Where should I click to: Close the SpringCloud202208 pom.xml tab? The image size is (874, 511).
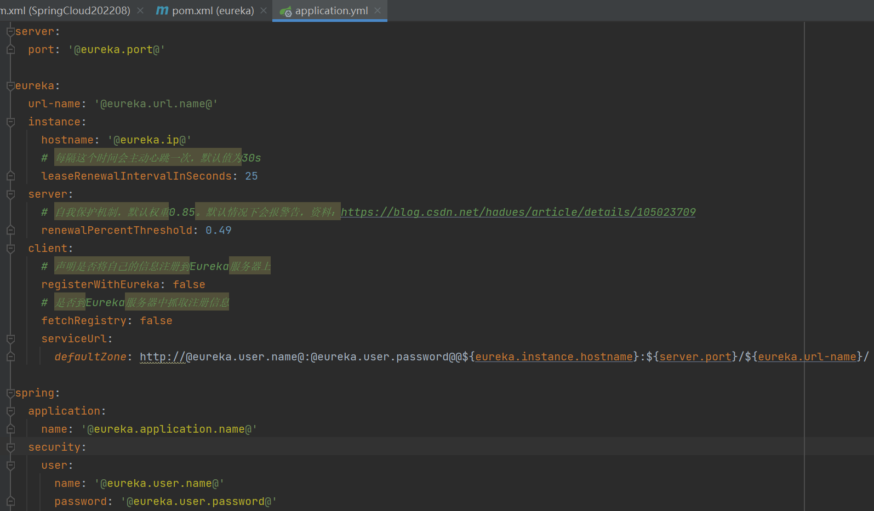[140, 10]
